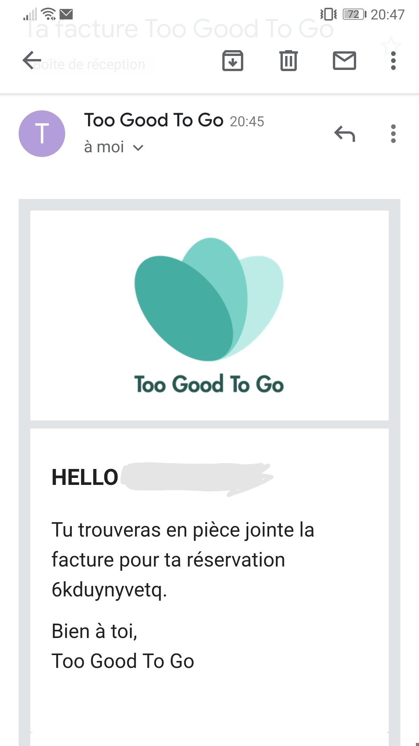This screenshot has width=419, height=746.
Task: Tap the back arrow to return to inbox
Action: pos(32,60)
